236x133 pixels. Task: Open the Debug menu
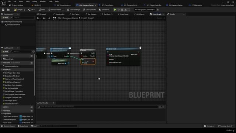pos(35,1)
